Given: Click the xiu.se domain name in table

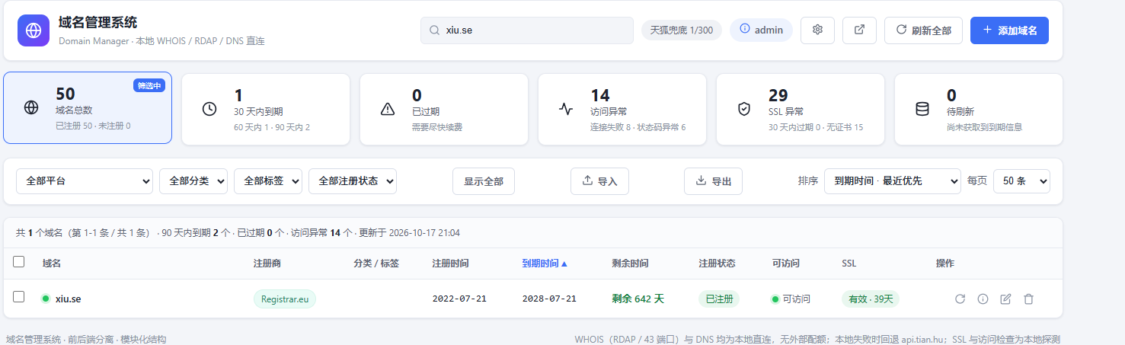Looking at the screenshot, I should tap(68, 299).
